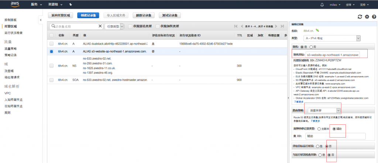Set 评估目标运行状况 to 是

coord(318,146)
